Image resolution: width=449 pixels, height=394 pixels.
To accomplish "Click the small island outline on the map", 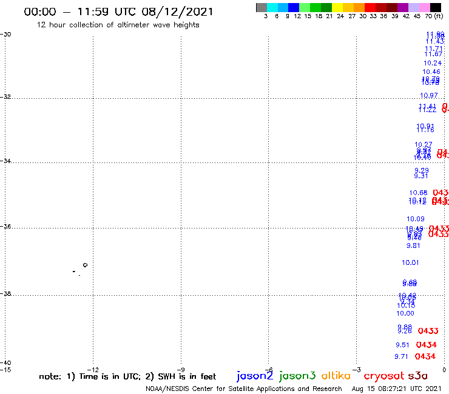I will click(x=85, y=265).
